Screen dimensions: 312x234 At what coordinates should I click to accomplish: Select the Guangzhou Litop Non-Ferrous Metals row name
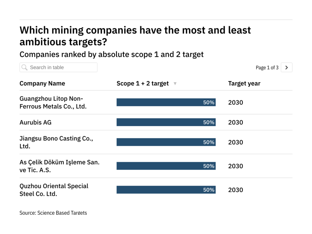[53, 103]
